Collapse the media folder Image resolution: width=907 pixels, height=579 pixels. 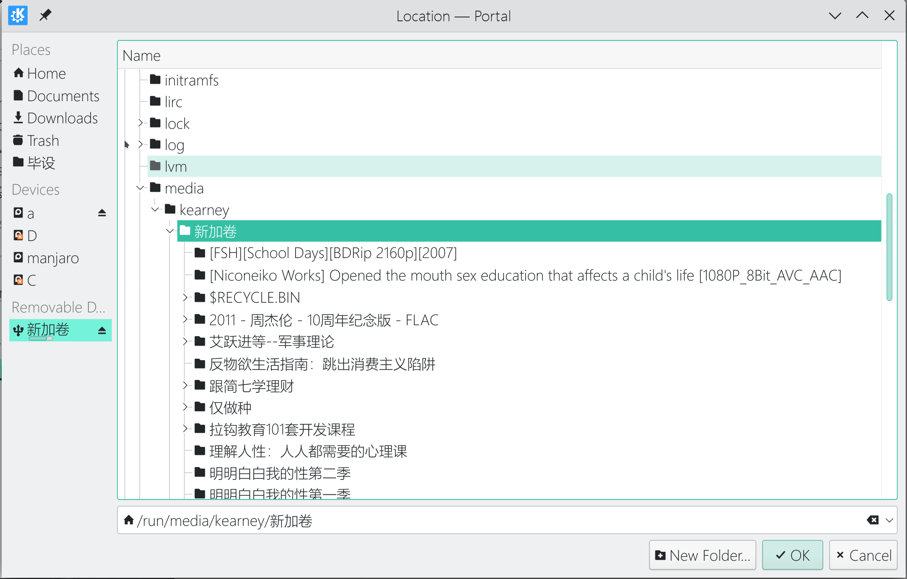(140, 187)
